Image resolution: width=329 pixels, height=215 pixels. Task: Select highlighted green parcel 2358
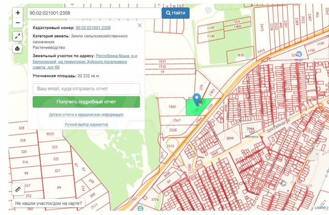[195, 110]
